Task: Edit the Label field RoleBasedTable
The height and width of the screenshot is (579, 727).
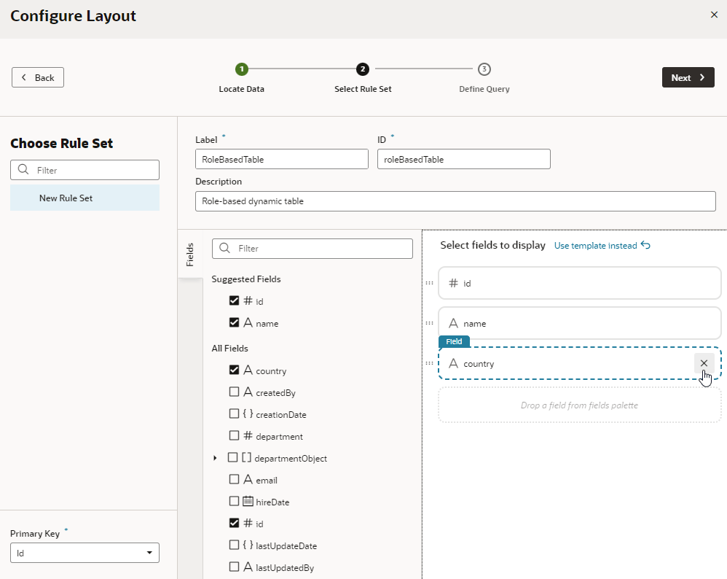Action: click(282, 159)
